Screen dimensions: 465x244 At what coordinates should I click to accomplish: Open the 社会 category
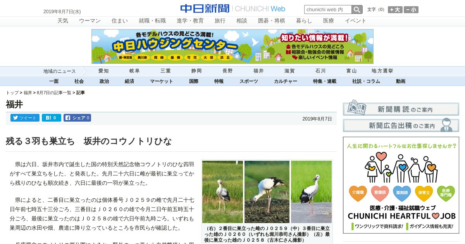[x=79, y=81]
